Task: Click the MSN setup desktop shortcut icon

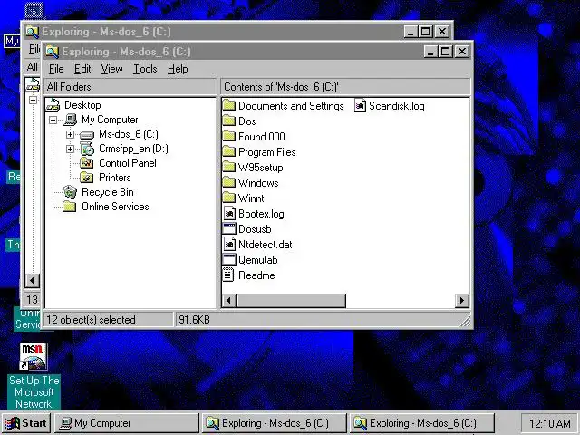Action: pos(34,356)
